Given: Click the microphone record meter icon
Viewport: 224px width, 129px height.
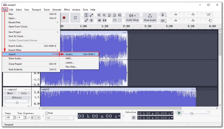Looking at the screenshot, I should point(163,15).
